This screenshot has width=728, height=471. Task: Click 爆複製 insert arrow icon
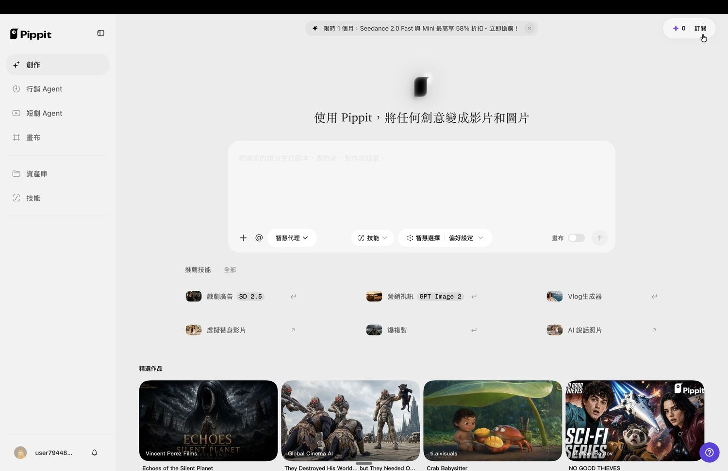point(474,330)
